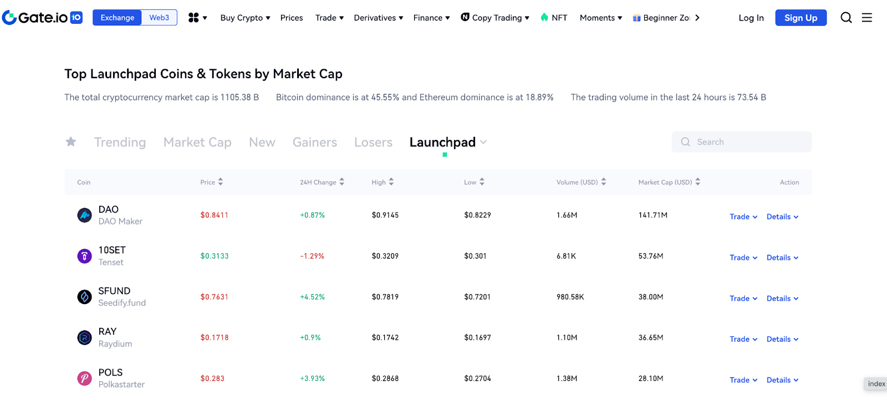Viewport: 887px width, 401px height.
Task: Open the apps grid menu icon
Action: click(193, 18)
